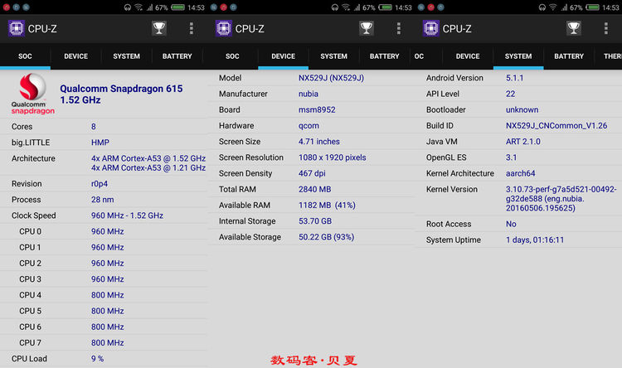Tap the headphone icon in the third status bar

click(542, 7)
